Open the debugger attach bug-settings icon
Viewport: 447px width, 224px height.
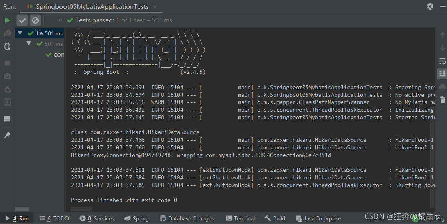click(7, 89)
